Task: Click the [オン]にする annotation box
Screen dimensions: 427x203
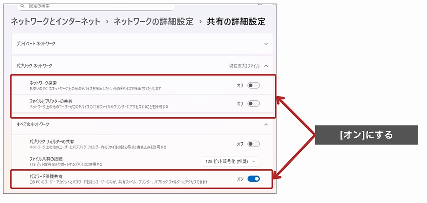Action: [366, 135]
